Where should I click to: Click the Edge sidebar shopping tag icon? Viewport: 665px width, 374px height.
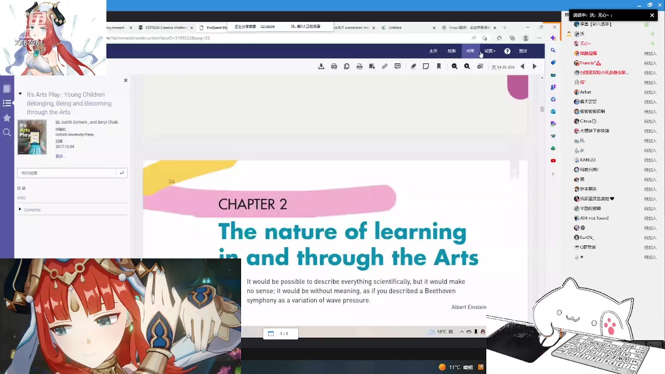553,63
